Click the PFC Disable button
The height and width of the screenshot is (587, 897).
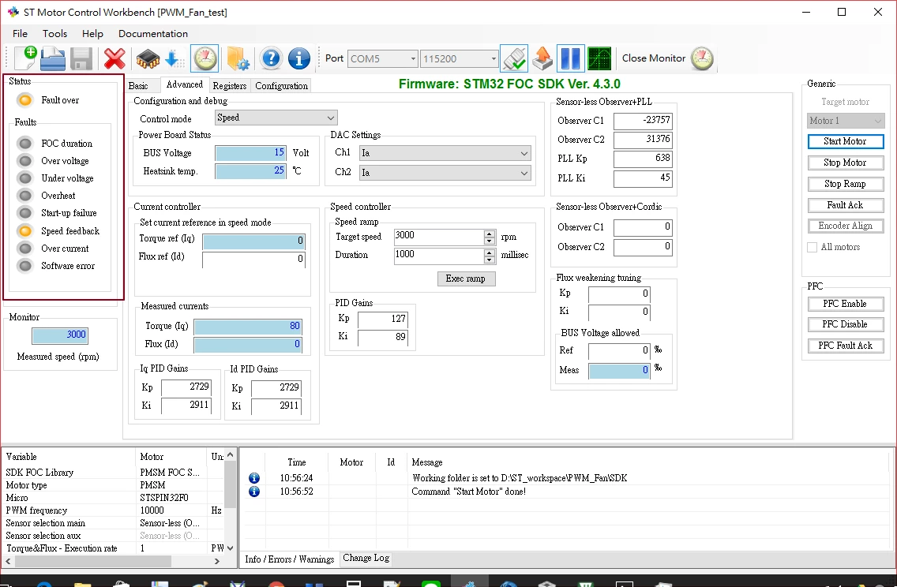point(846,324)
